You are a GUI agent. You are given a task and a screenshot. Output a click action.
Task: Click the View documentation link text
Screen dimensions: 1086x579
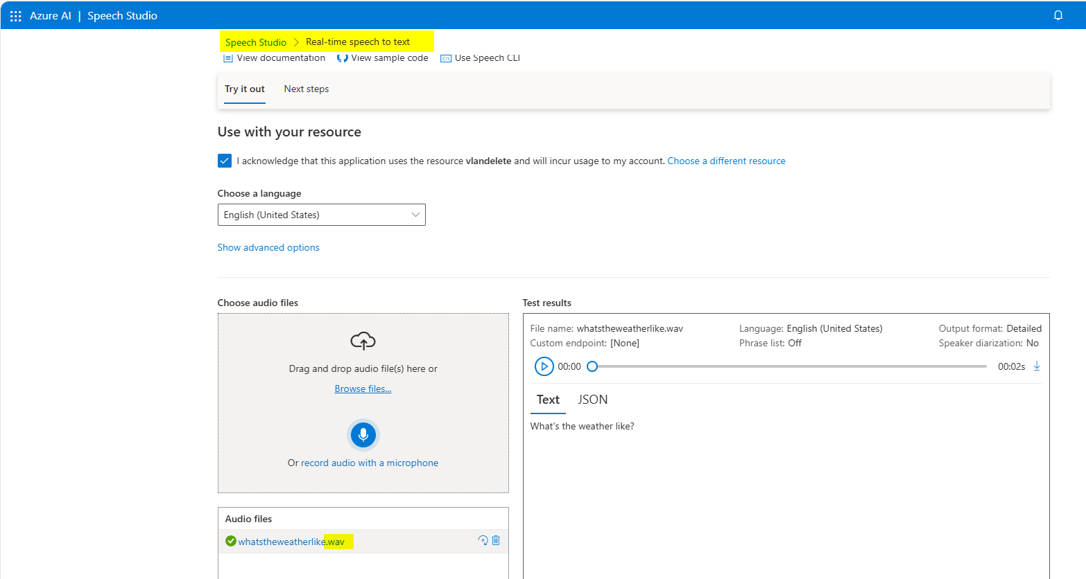click(281, 58)
